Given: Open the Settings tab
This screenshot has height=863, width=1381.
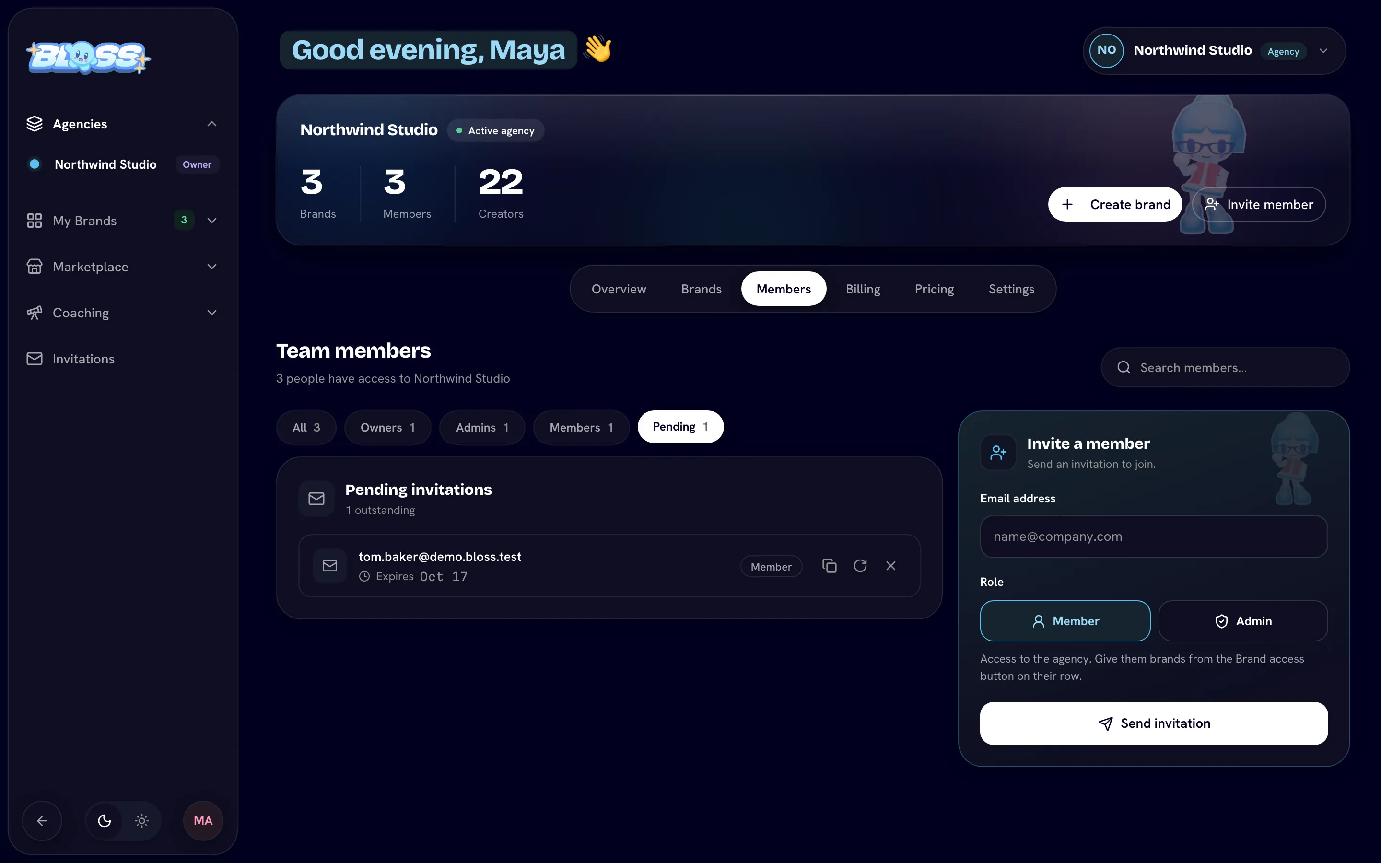Looking at the screenshot, I should tap(1011, 289).
